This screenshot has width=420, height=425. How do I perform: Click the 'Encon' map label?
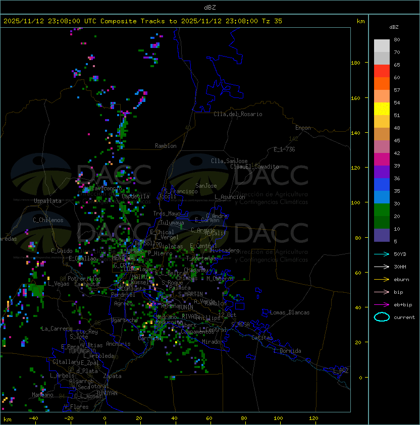(x=303, y=128)
